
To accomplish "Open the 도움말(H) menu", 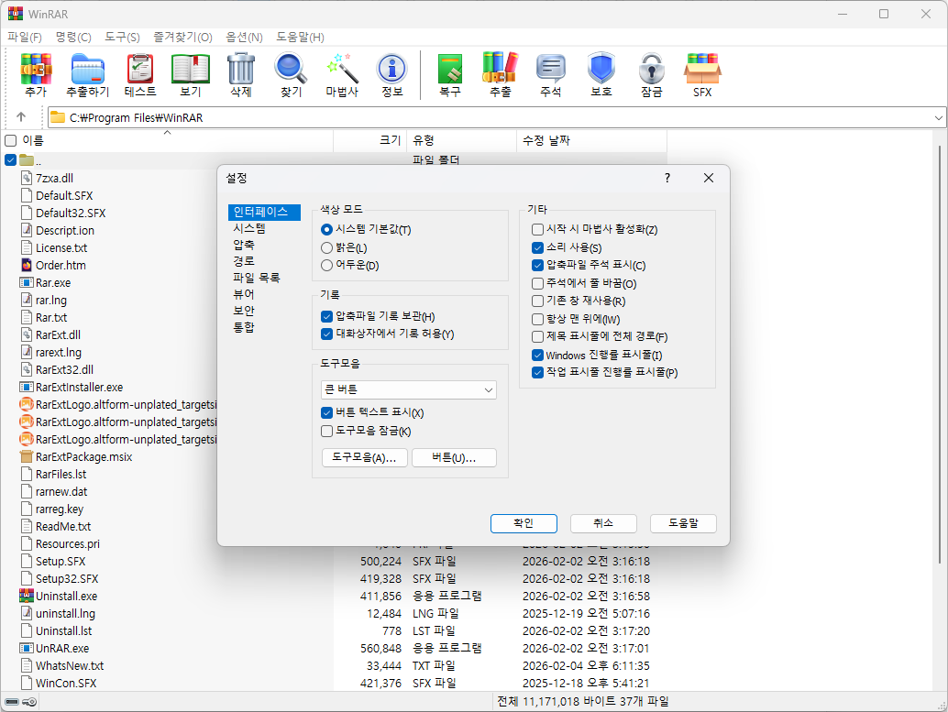I will point(300,38).
